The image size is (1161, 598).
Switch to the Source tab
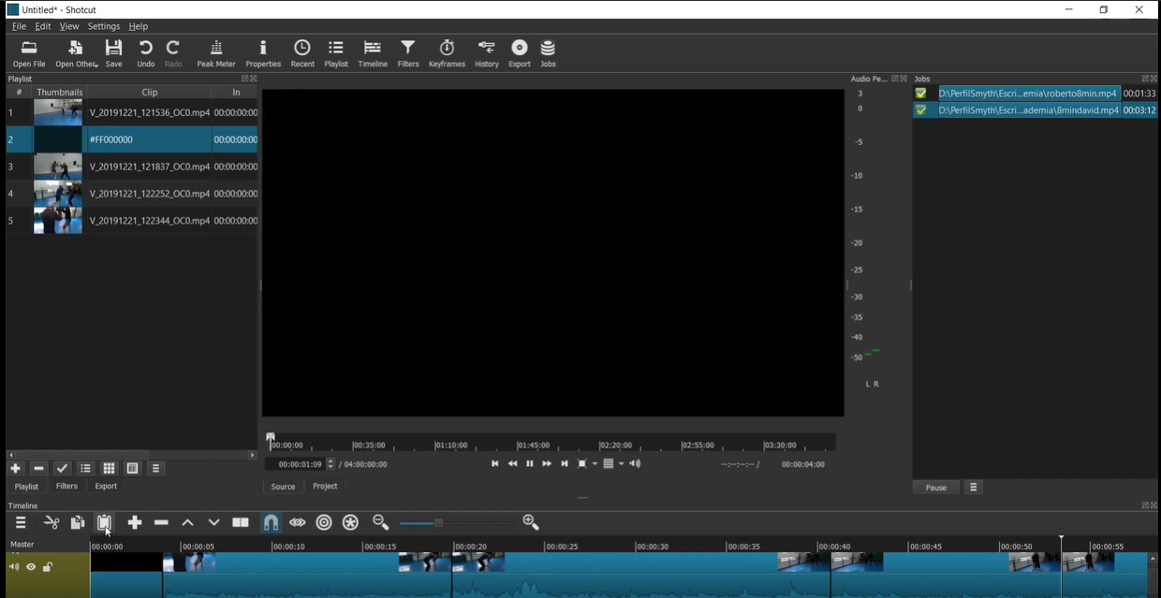283,487
